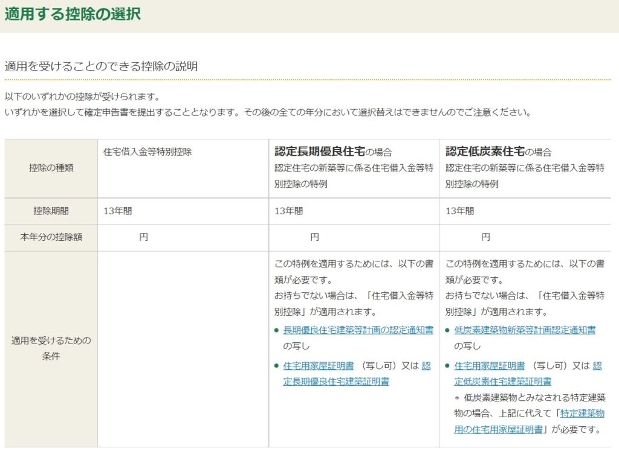Open the 認定長期優良住宅建築証明書 link
Viewport: 619px width, 457px height.
coord(336,382)
